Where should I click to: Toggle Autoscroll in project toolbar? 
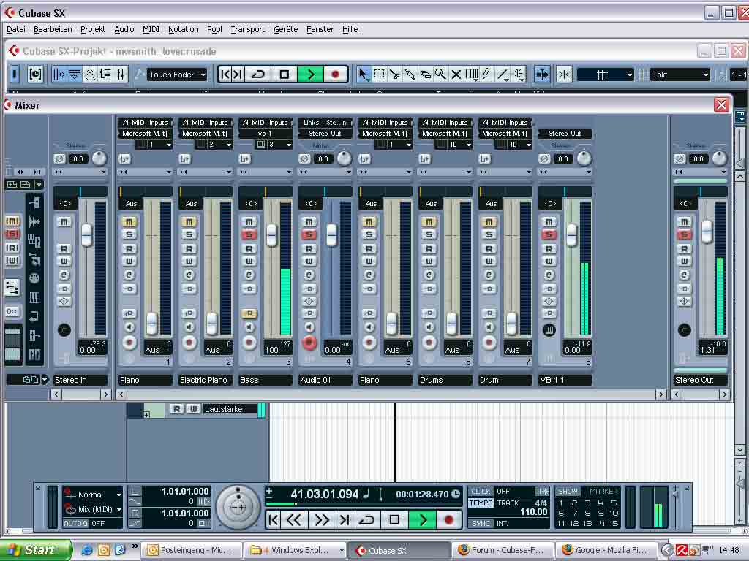542,75
